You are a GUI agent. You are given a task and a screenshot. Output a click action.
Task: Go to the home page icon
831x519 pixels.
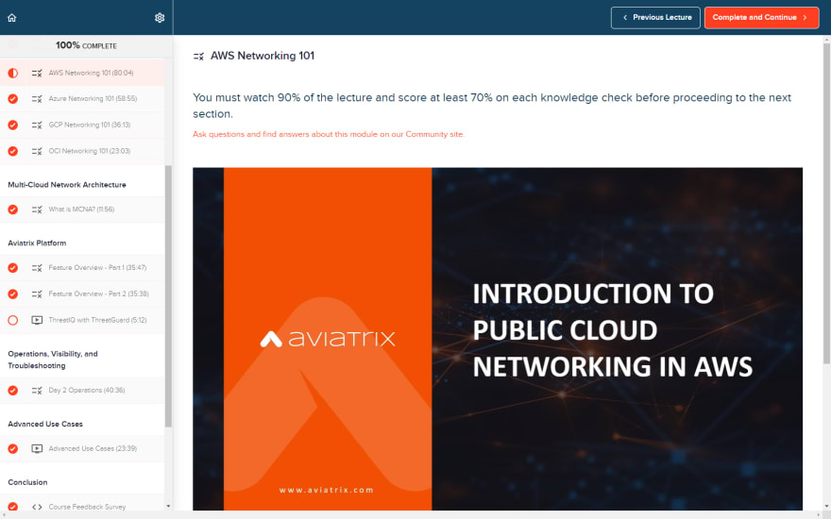12,18
